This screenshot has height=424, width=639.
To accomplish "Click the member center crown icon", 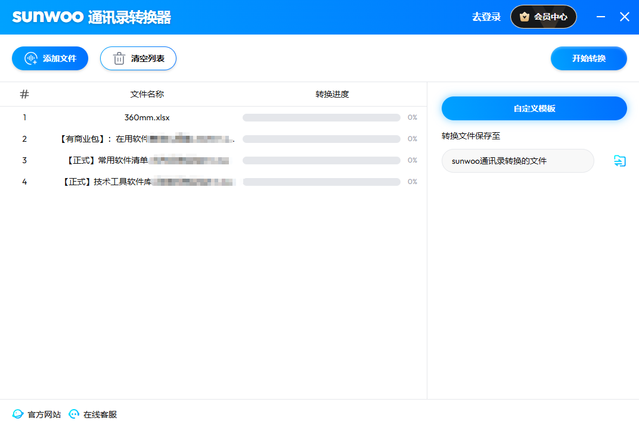I will point(525,17).
